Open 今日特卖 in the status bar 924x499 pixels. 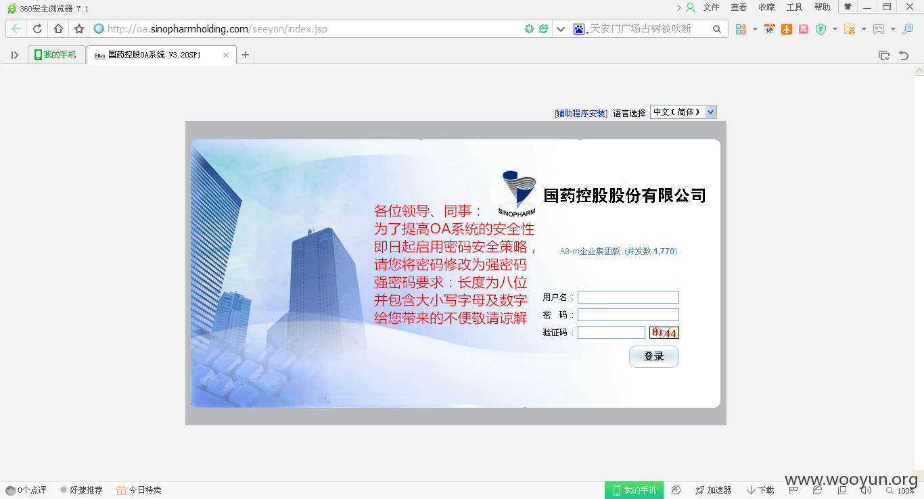pos(139,490)
